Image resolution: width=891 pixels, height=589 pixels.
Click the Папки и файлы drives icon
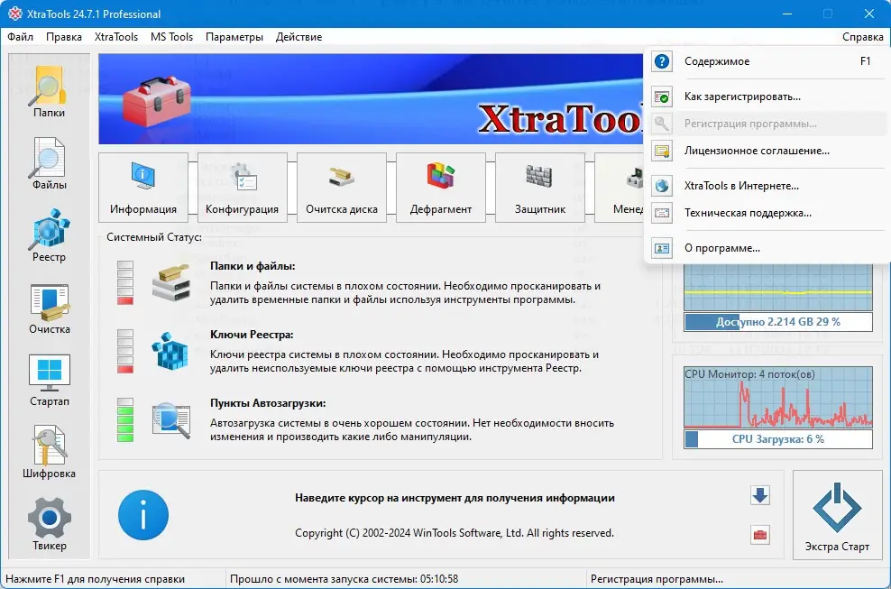pyautogui.click(x=171, y=282)
